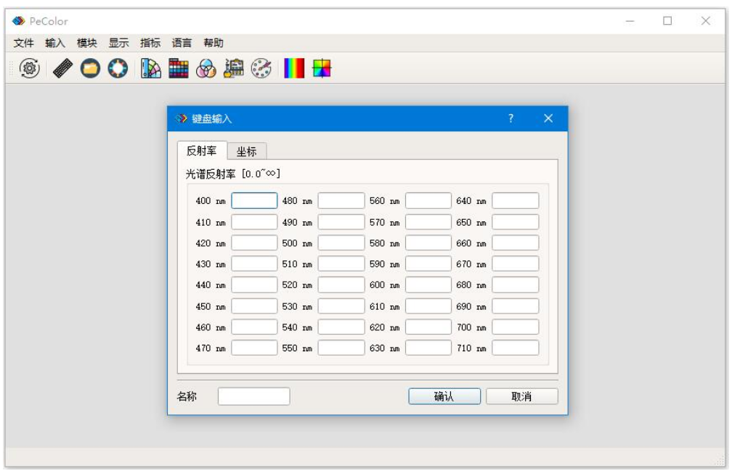Open the 指标 menu
The width and height of the screenshot is (732, 471).
click(x=150, y=43)
